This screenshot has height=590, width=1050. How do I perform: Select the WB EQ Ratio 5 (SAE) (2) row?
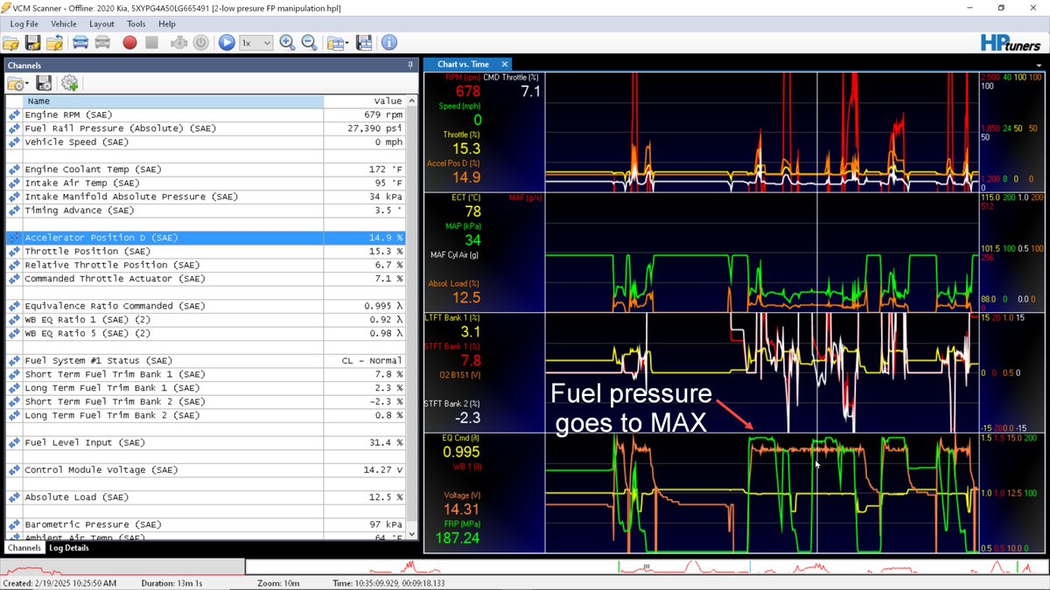[206, 333]
